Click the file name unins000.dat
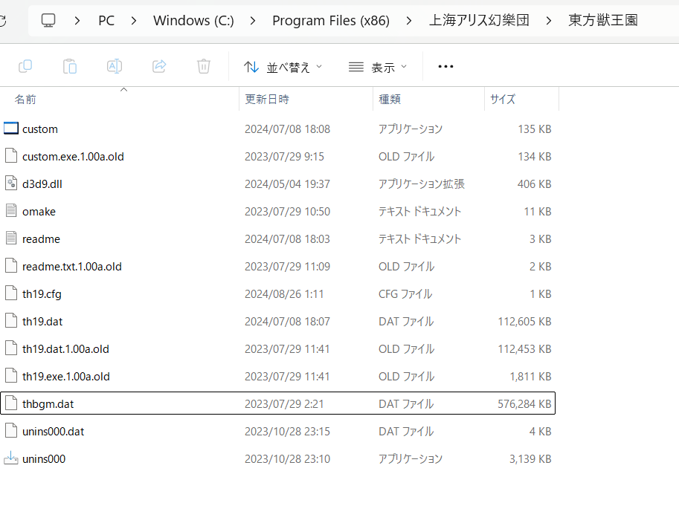 54,432
